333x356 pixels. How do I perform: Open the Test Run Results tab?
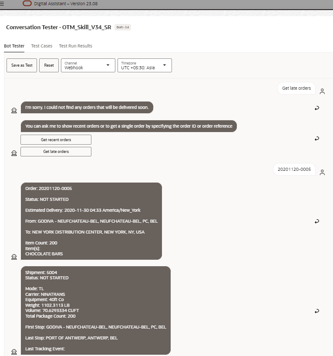pyautogui.click(x=75, y=45)
